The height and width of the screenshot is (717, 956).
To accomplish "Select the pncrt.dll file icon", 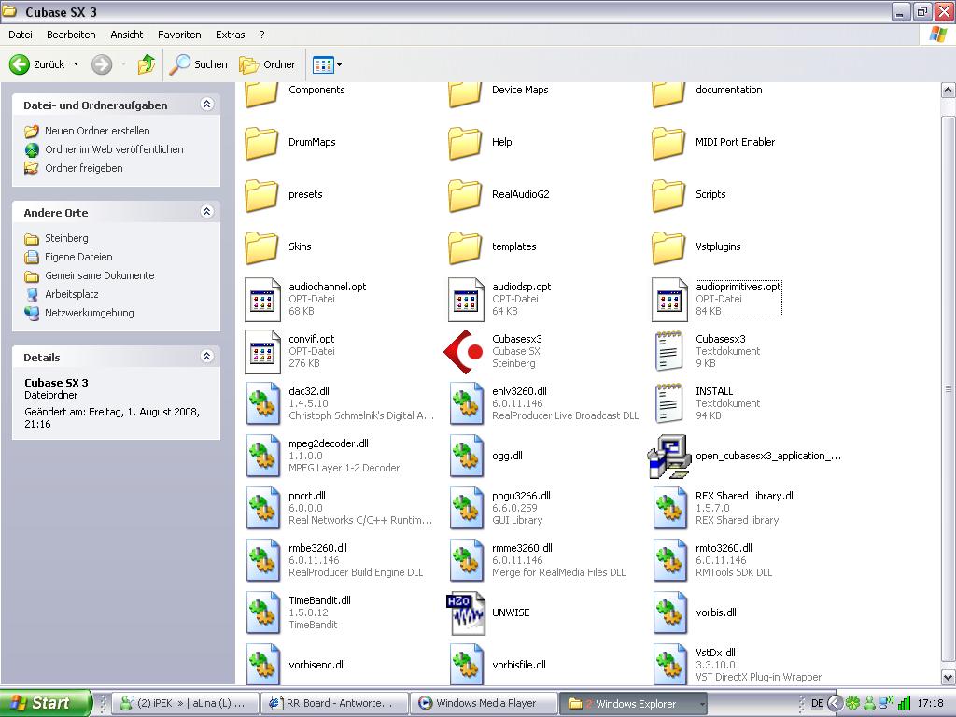I will click(x=263, y=509).
